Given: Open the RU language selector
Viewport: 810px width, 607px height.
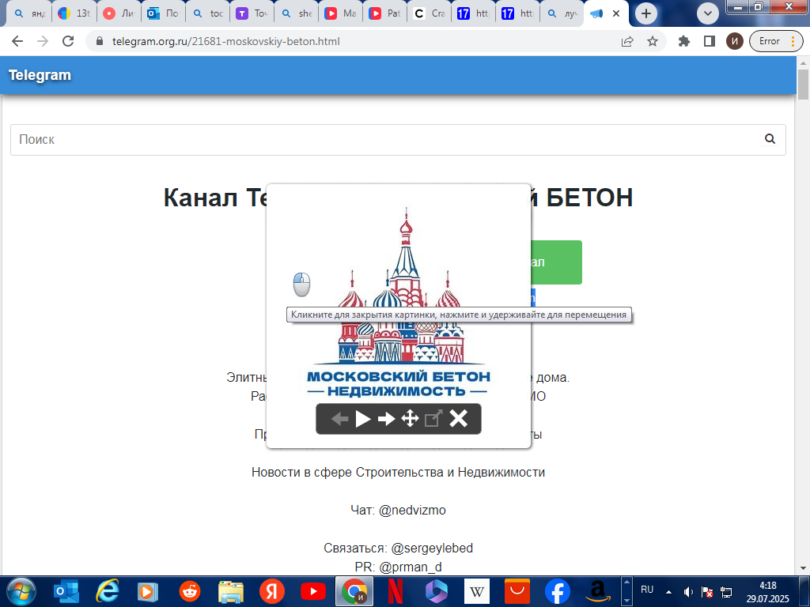Looking at the screenshot, I should (x=647, y=590).
